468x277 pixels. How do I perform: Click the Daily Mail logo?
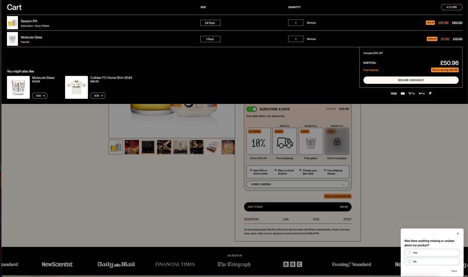tap(116, 265)
